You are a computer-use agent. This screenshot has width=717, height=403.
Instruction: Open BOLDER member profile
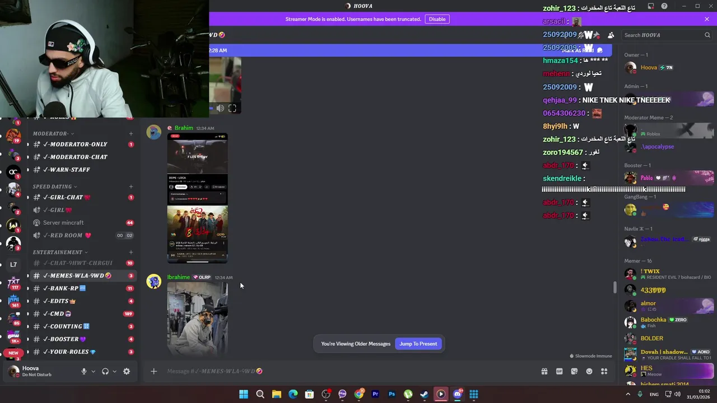click(667, 339)
